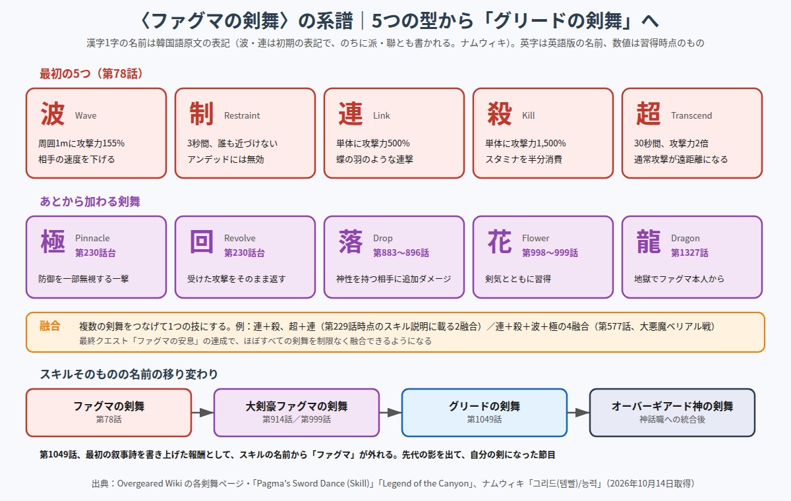Click the text 相手の速度を下げる
The width and height of the screenshot is (791, 501).
(76, 160)
